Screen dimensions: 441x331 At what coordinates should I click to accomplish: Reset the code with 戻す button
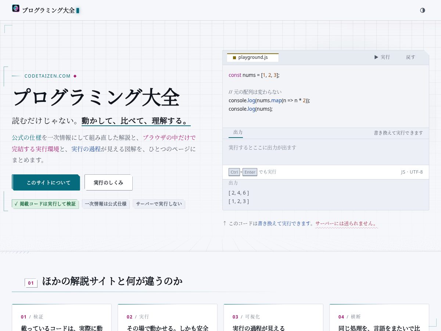(x=410, y=57)
